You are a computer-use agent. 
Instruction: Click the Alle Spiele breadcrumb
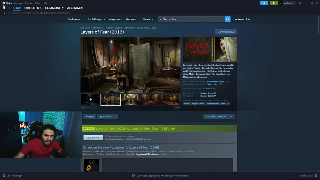point(85,28)
